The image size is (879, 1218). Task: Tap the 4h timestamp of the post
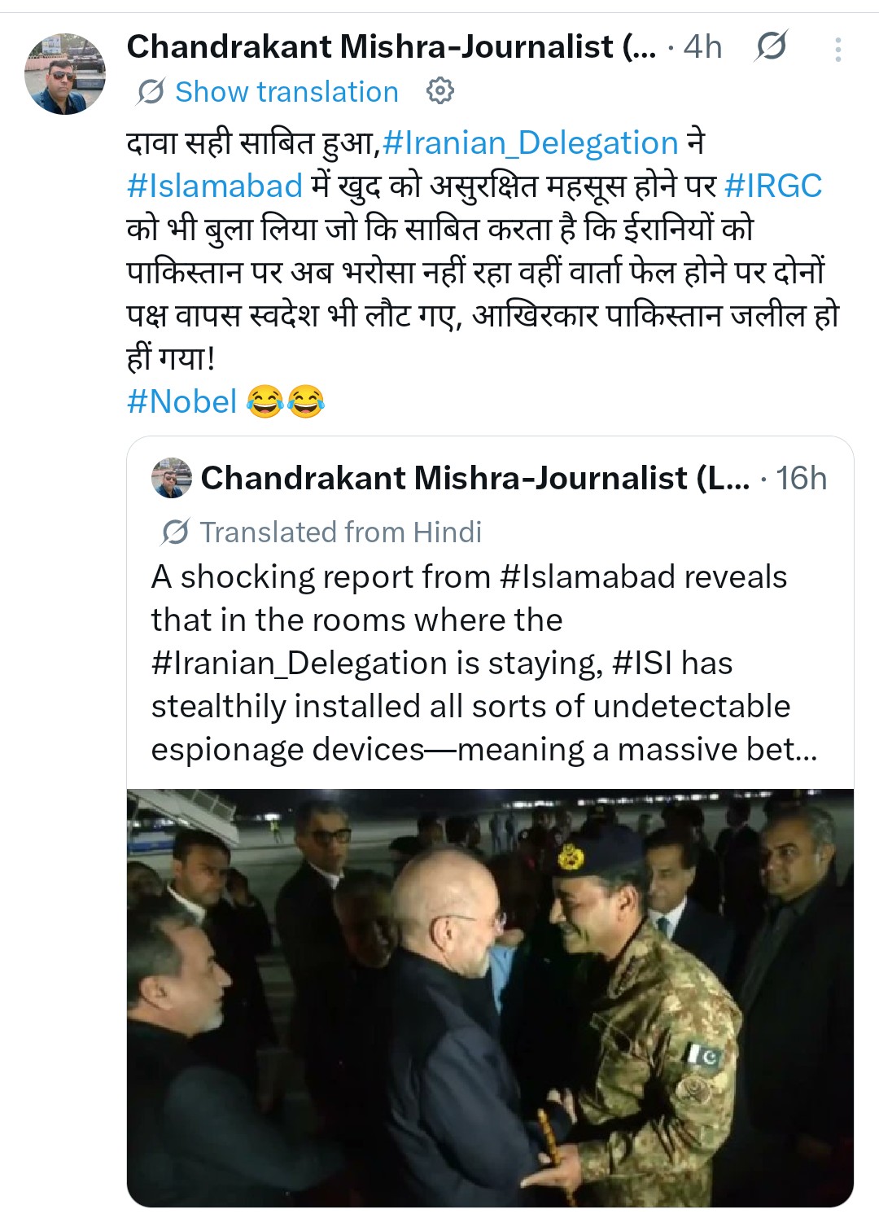click(x=702, y=47)
